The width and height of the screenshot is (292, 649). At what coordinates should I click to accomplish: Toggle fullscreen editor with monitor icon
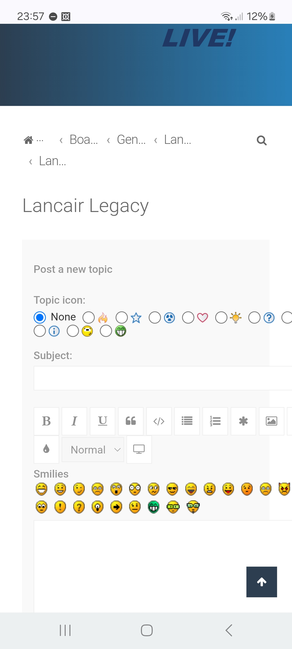[x=139, y=449]
